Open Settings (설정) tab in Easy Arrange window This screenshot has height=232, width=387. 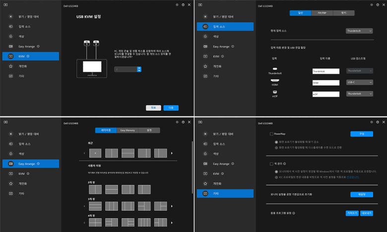[149, 130]
